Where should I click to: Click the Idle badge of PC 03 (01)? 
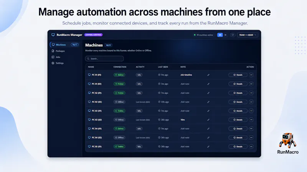139,111
